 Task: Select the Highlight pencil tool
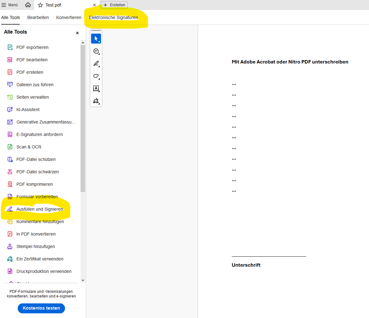coord(96,63)
